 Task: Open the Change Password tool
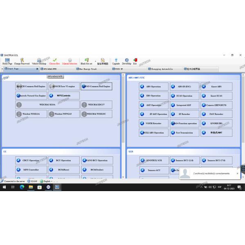(x=22, y=61)
